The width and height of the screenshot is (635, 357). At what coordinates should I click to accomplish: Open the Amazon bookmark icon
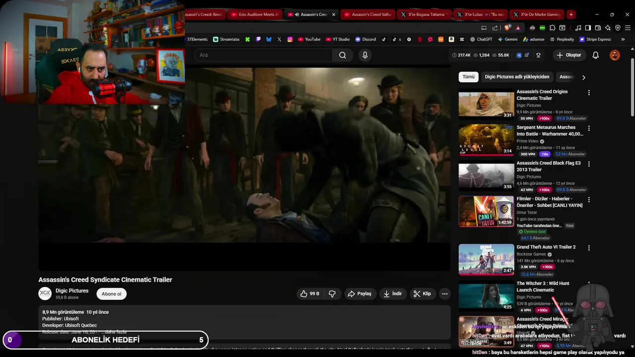[x=451, y=39]
